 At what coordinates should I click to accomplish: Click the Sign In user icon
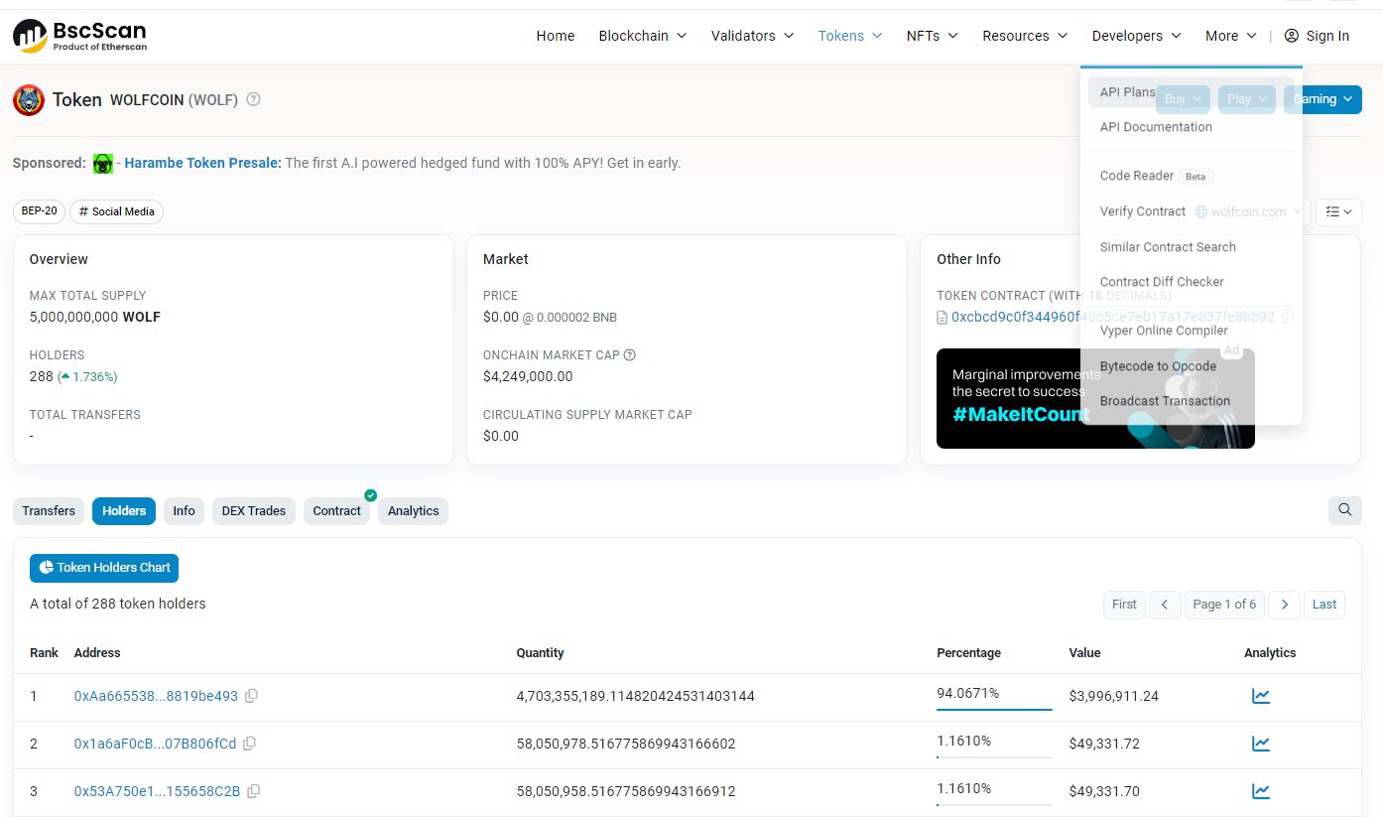tap(1292, 36)
